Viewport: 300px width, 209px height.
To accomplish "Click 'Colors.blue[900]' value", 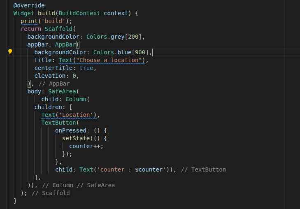I will tap(121, 52).
